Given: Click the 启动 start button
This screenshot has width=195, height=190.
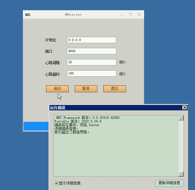Looking at the screenshot, I should coord(57,89).
